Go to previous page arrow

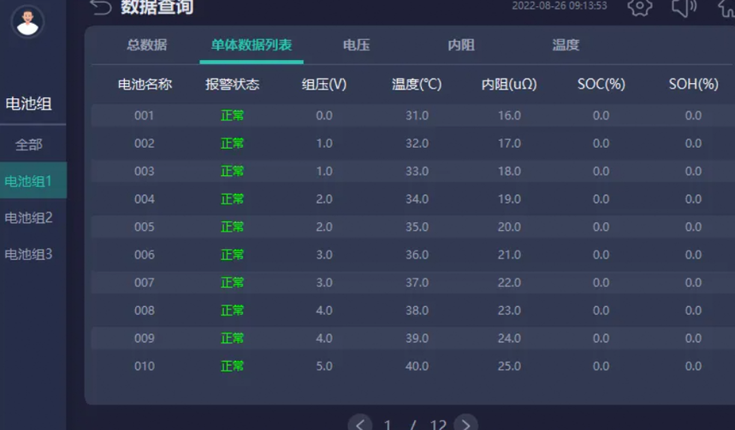360,423
